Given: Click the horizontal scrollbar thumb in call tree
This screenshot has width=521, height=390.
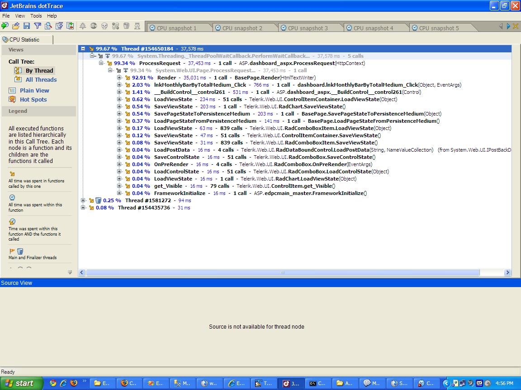Looking at the screenshot, I should click(282, 272).
